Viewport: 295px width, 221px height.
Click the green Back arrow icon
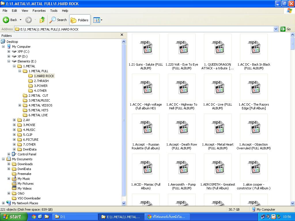click(x=6, y=20)
